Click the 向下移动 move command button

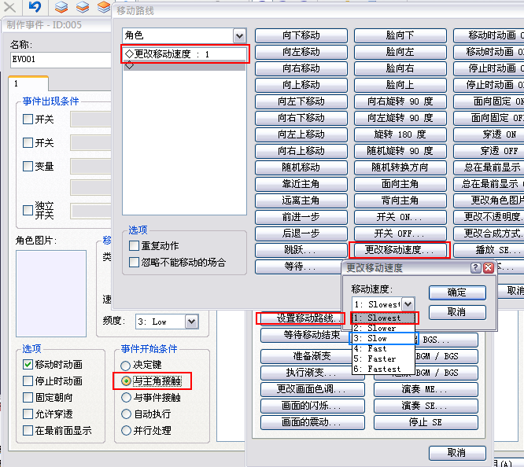pos(301,35)
